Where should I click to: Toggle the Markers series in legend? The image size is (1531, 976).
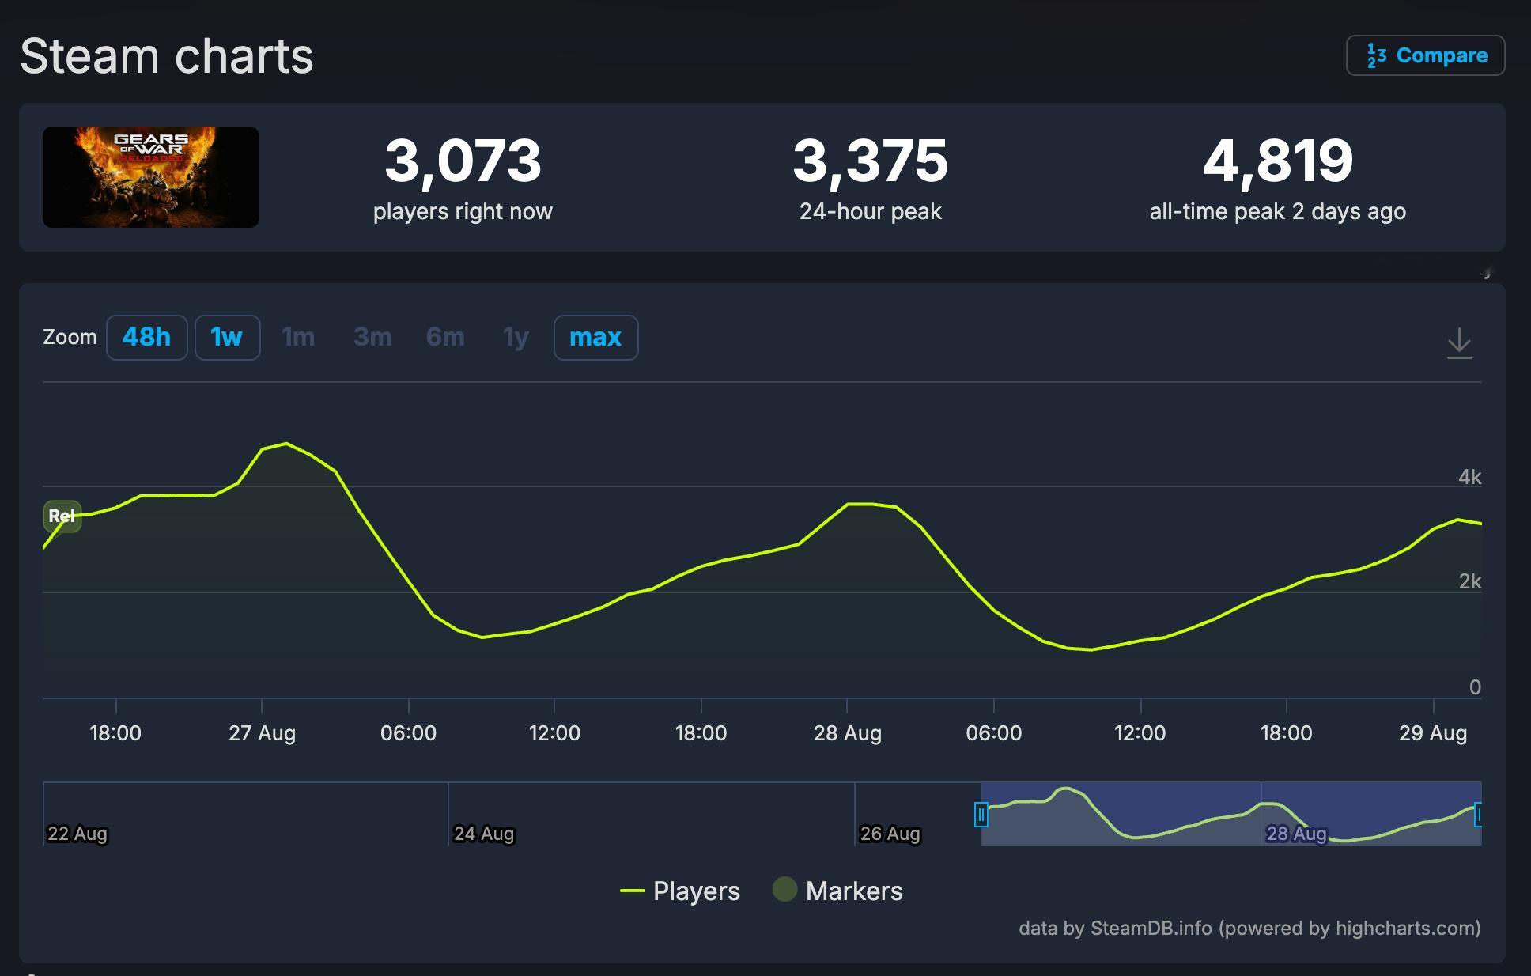pos(837,891)
